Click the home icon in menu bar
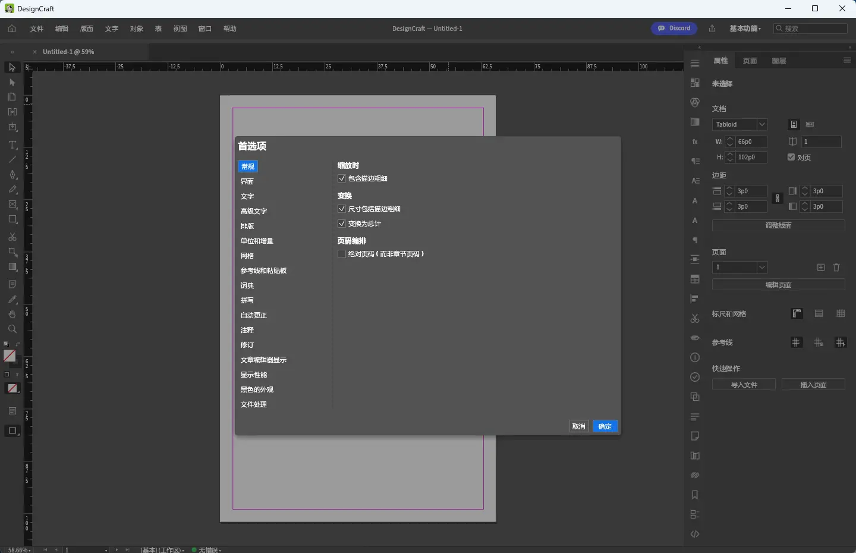The height and width of the screenshot is (553, 856). click(12, 29)
